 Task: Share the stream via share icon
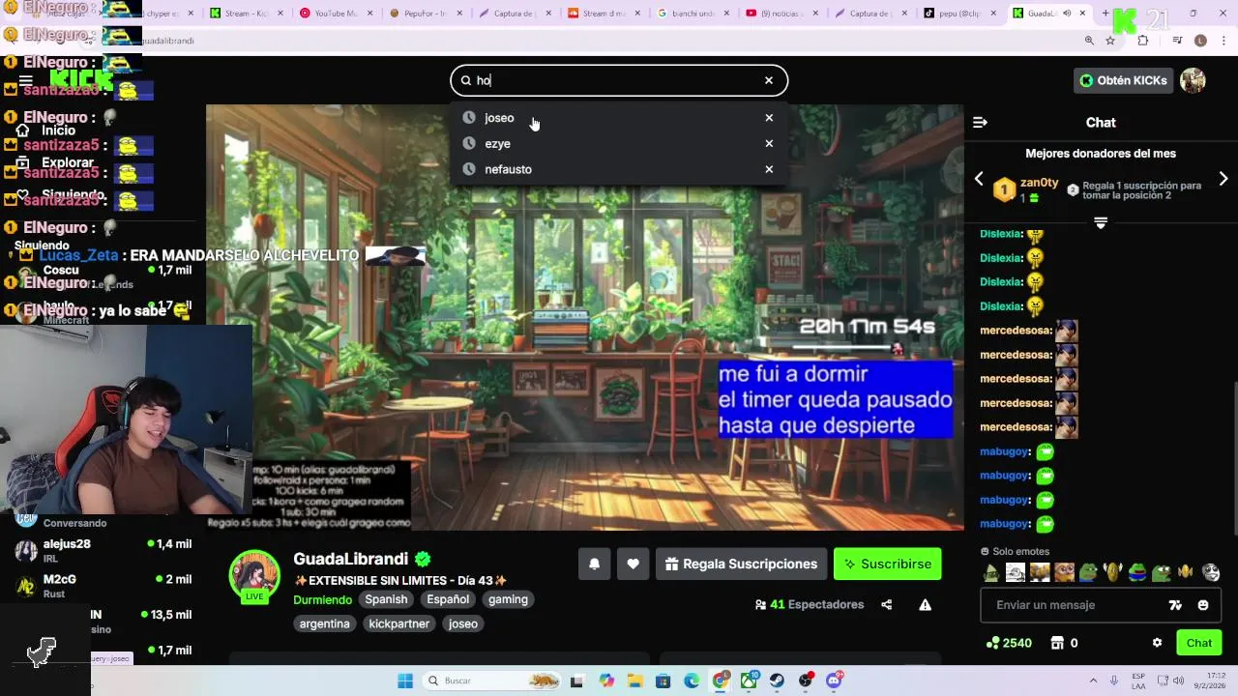click(886, 605)
